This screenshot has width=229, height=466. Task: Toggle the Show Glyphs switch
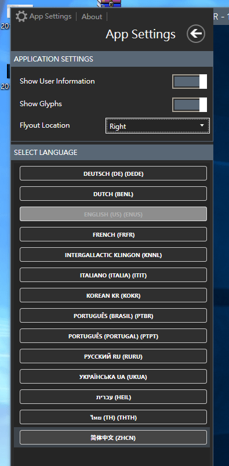[x=190, y=104]
